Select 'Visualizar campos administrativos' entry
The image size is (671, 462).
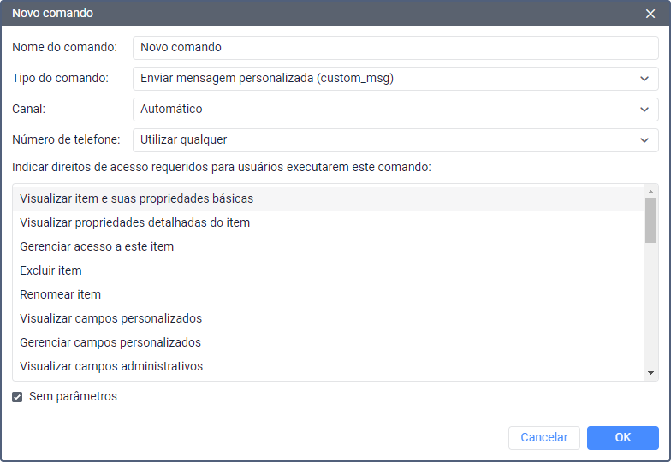pos(111,366)
